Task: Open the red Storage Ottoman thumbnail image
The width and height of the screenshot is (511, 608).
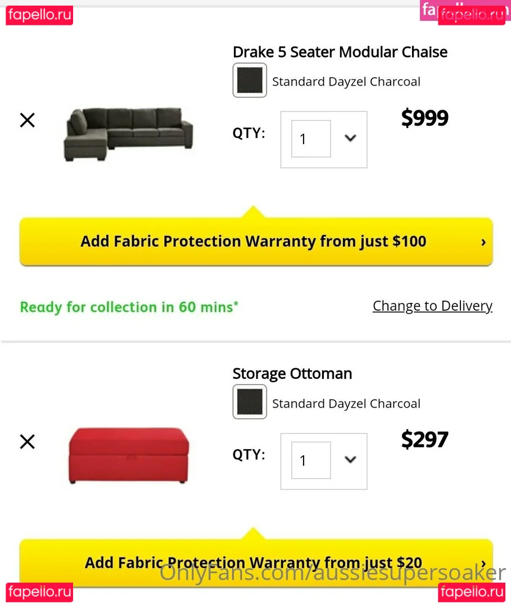Action: pyautogui.click(x=129, y=455)
